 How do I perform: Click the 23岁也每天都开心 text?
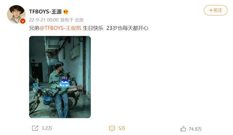[127, 28]
